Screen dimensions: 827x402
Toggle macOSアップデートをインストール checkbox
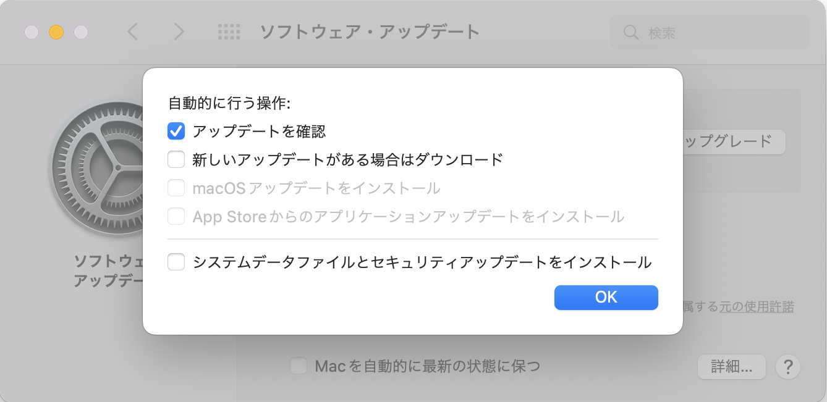(x=176, y=188)
